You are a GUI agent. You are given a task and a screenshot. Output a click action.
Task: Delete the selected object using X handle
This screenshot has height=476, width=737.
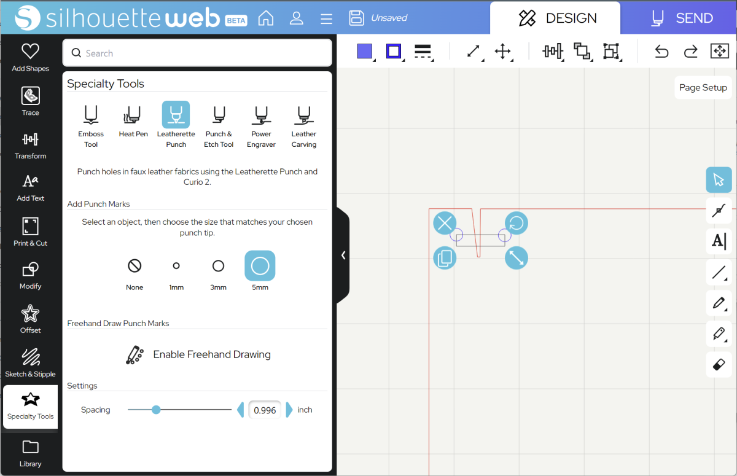pos(445,222)
